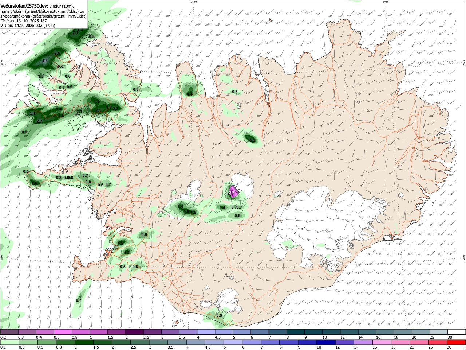Viewport: 466px width, 350px height.
Task: Click the 0.5 label on the south coast
Action: [219, 315]
